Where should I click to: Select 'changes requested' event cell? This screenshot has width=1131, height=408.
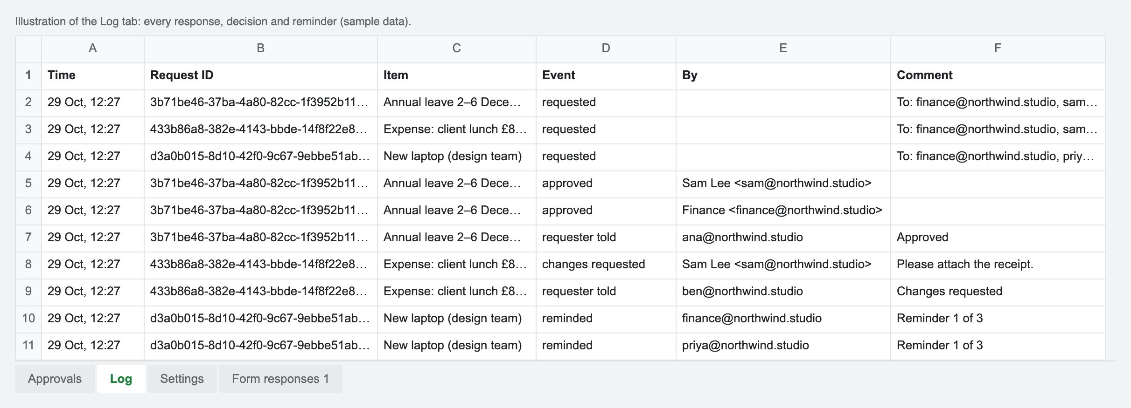[606, 265]
